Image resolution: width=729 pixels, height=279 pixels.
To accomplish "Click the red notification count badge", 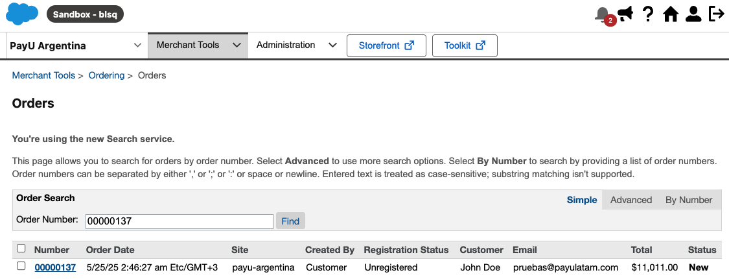I will coord(610,21).
